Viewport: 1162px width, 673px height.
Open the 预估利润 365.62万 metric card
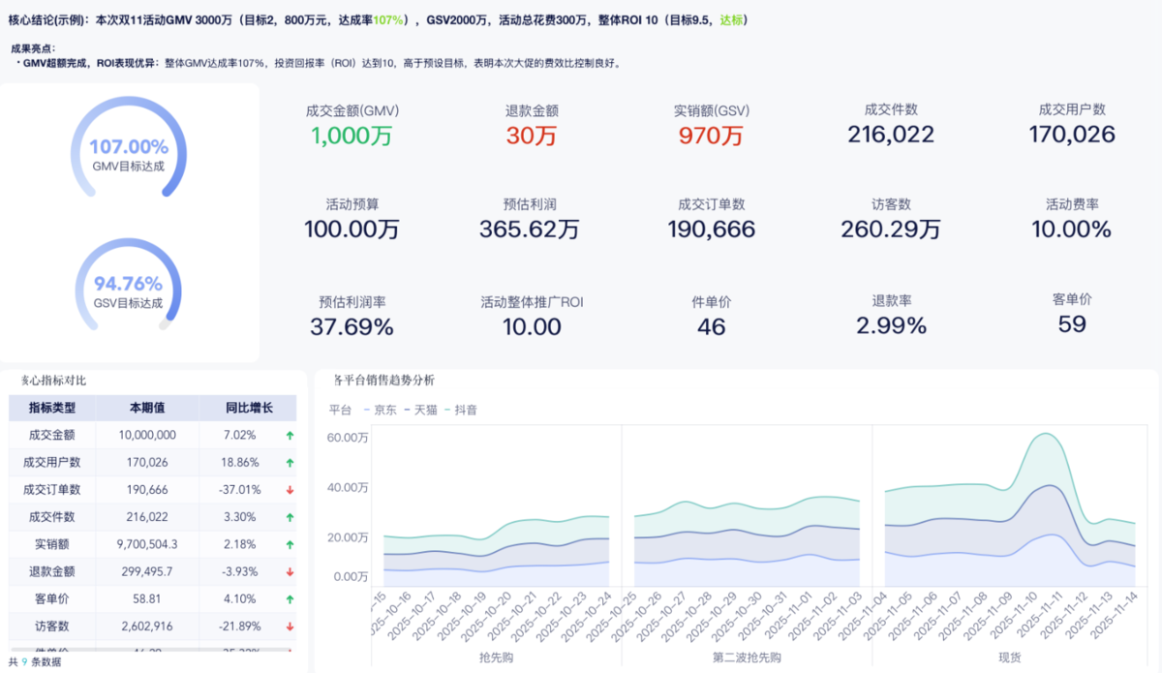[529, 220]
